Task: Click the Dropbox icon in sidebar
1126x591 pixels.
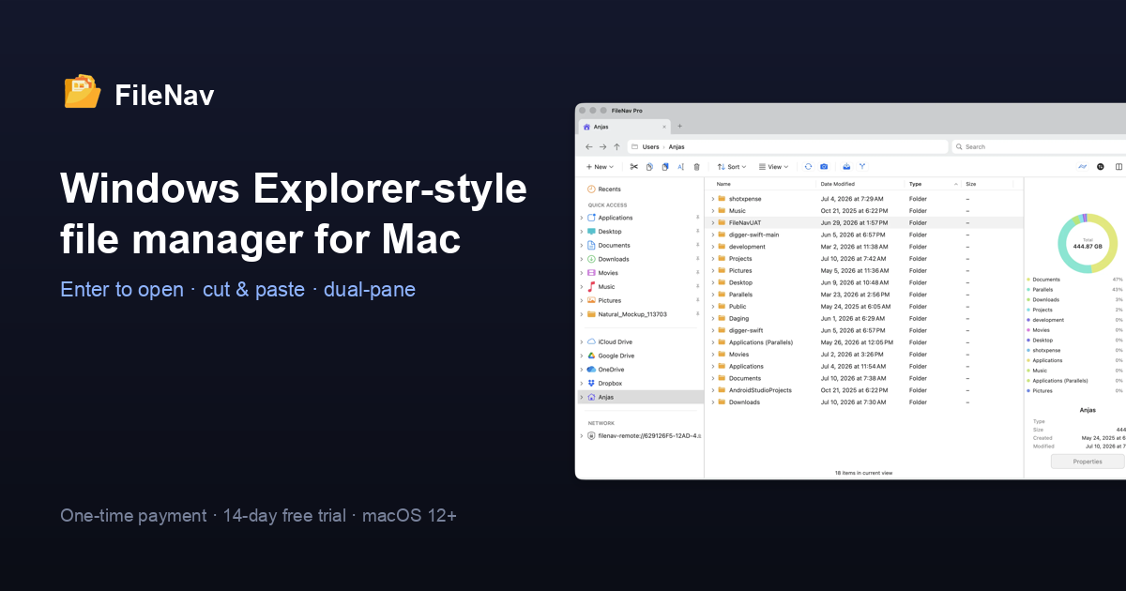Action: click(591, 383)
